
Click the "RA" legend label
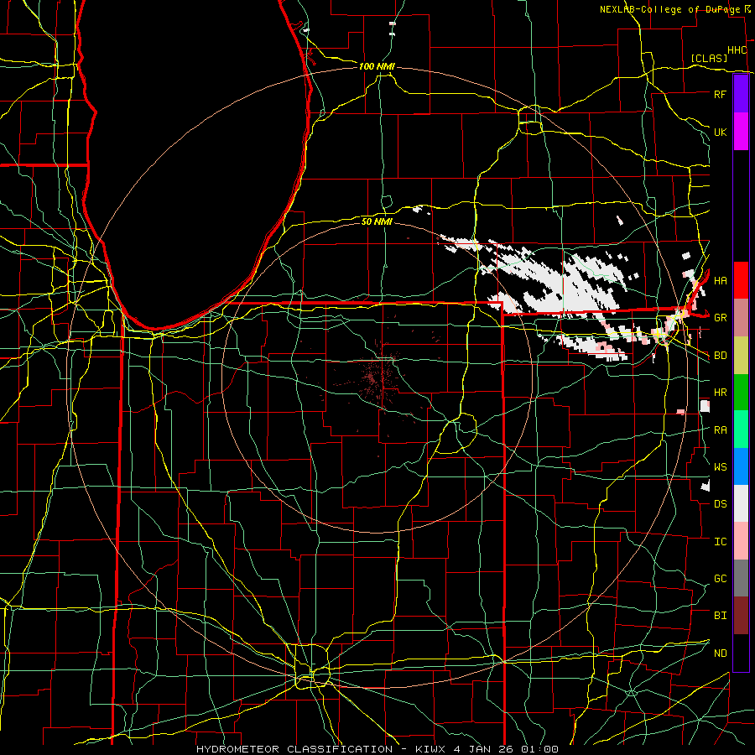click(x=720, y=430)
